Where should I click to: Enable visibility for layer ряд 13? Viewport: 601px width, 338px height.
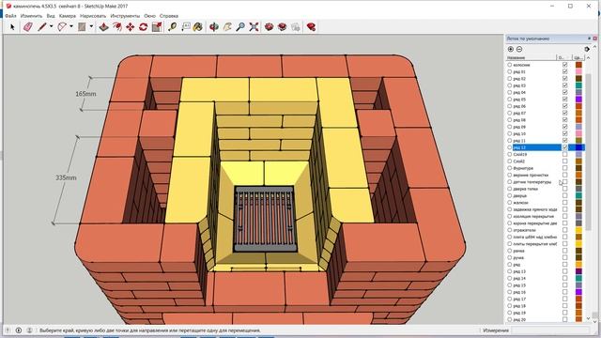tap(564, 271)
